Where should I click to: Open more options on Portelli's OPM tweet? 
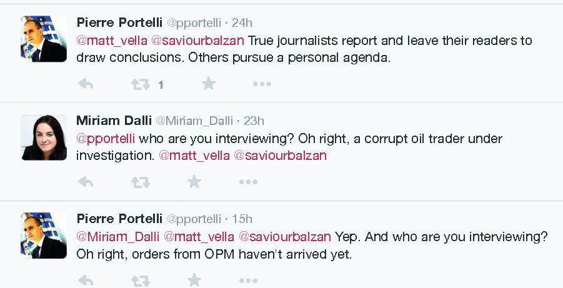pyautogui.click(x=248, y=280)
